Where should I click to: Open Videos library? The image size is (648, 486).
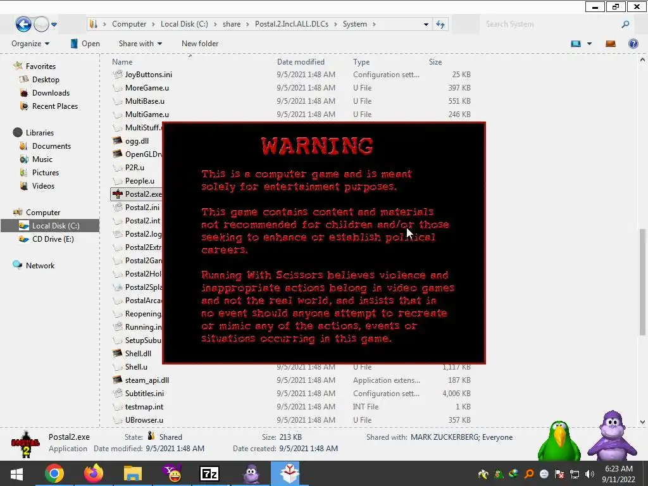pos(43,185)
